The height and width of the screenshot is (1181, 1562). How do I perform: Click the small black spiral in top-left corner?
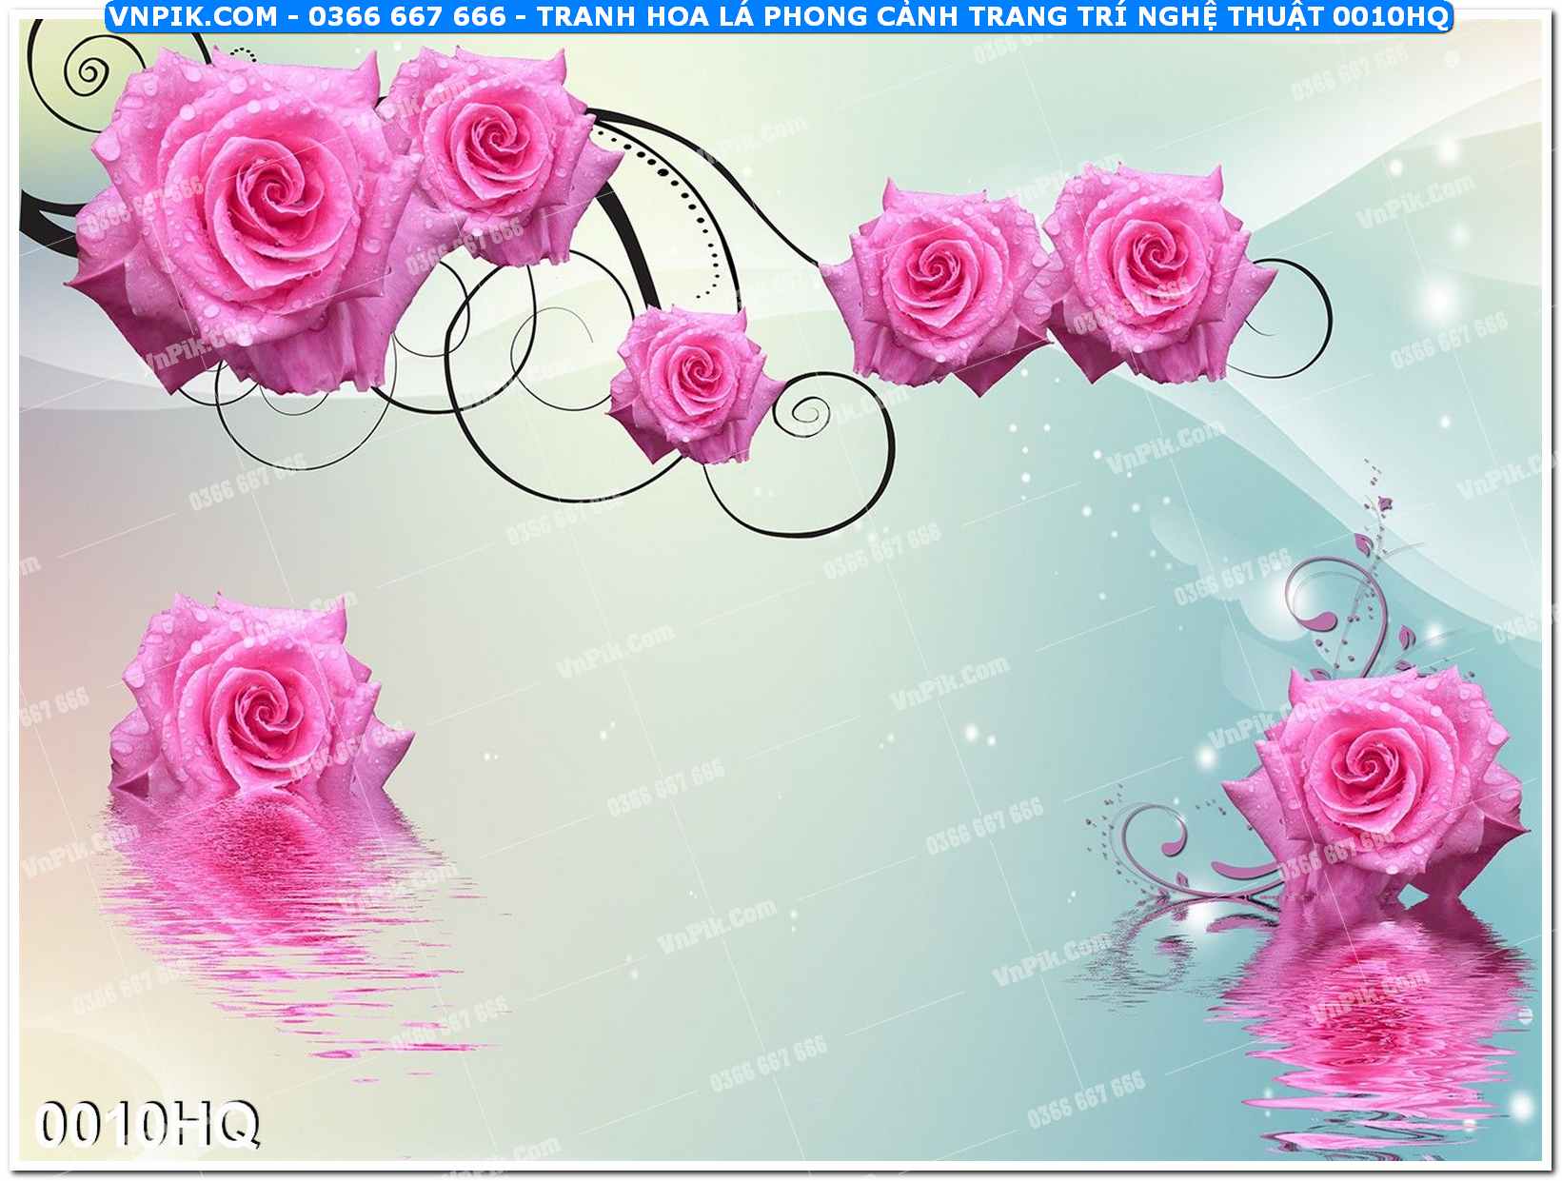(89, 69)
